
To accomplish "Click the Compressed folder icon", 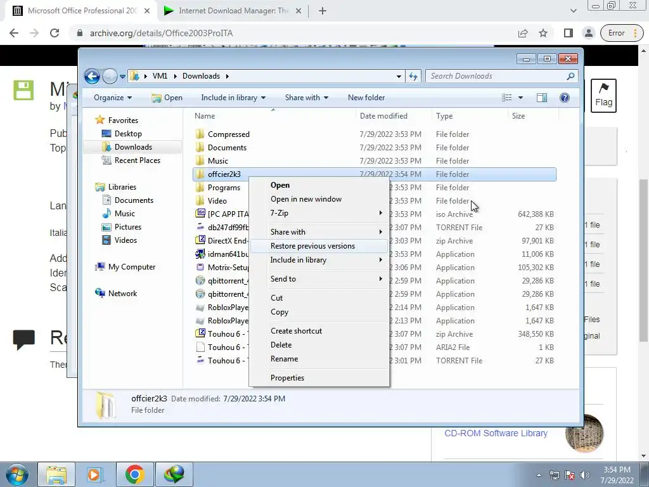I will click(x=200, y=134).
